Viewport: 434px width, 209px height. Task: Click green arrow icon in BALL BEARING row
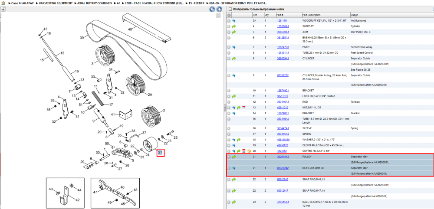click(x=233, y=202)
